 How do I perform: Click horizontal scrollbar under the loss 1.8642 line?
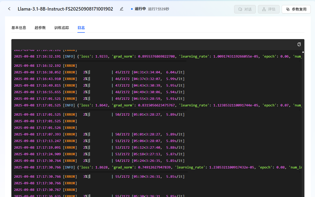pos(100,110)
